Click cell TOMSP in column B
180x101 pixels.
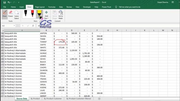[46, 42]
